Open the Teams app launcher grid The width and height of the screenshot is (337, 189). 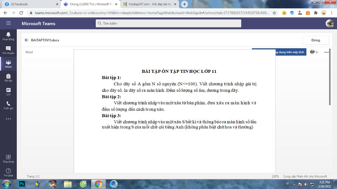(8, 23)
